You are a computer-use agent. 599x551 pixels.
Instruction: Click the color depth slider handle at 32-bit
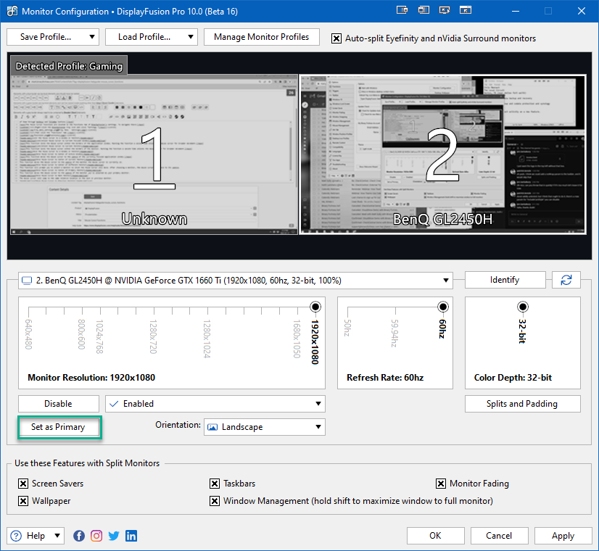(523, 307)
